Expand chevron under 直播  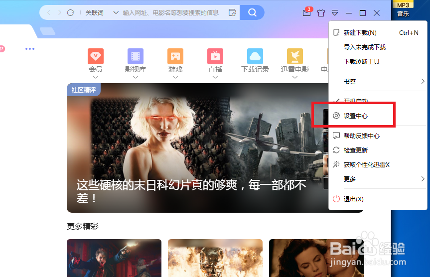215,77
